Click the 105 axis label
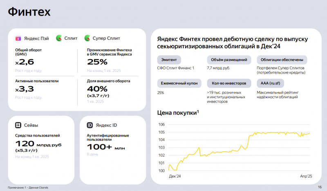The width and height of the screenshot is (327, 191). coord(161,133)
